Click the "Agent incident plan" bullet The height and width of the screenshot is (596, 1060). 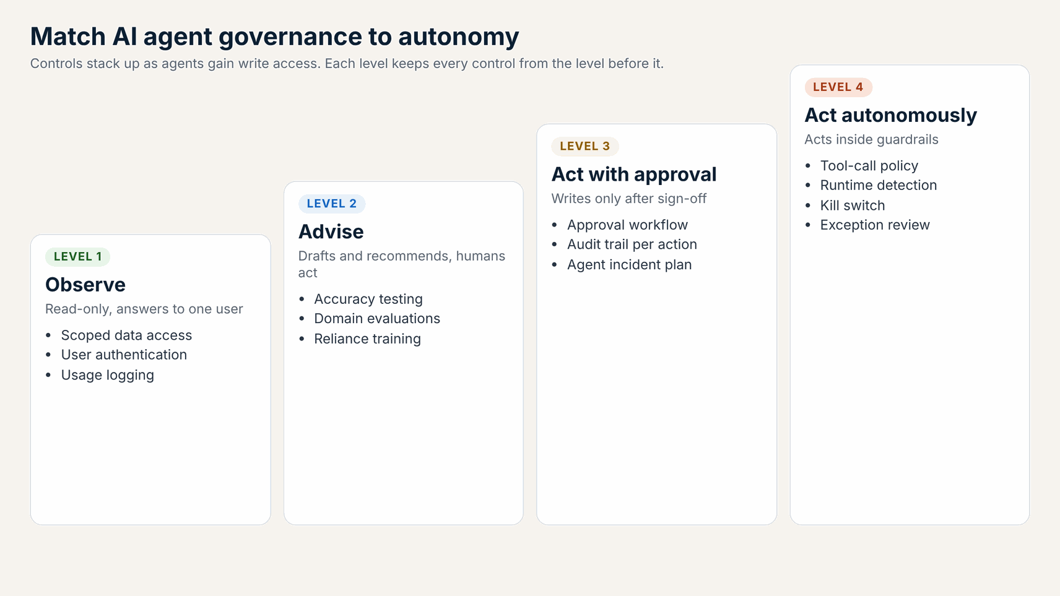[630, 265]
